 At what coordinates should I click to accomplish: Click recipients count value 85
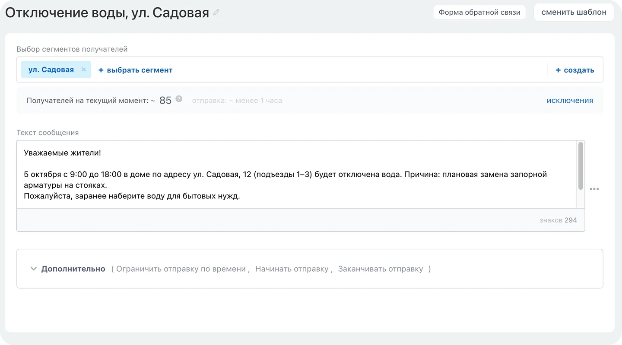(165, 100)
